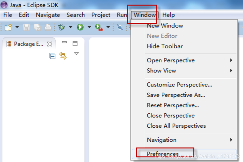Expand the Open Perspective submenu
Image resolution: width=243 pixels, height=162 pixels.
(184, 60)
